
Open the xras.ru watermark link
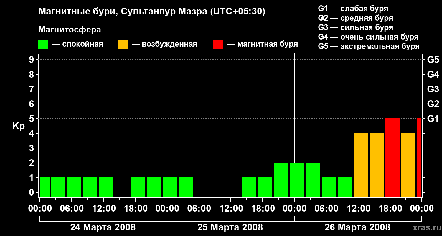point(425,227)
